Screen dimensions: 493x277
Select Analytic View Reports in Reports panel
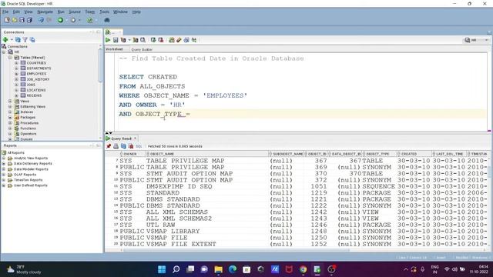(x=31, y=159)
